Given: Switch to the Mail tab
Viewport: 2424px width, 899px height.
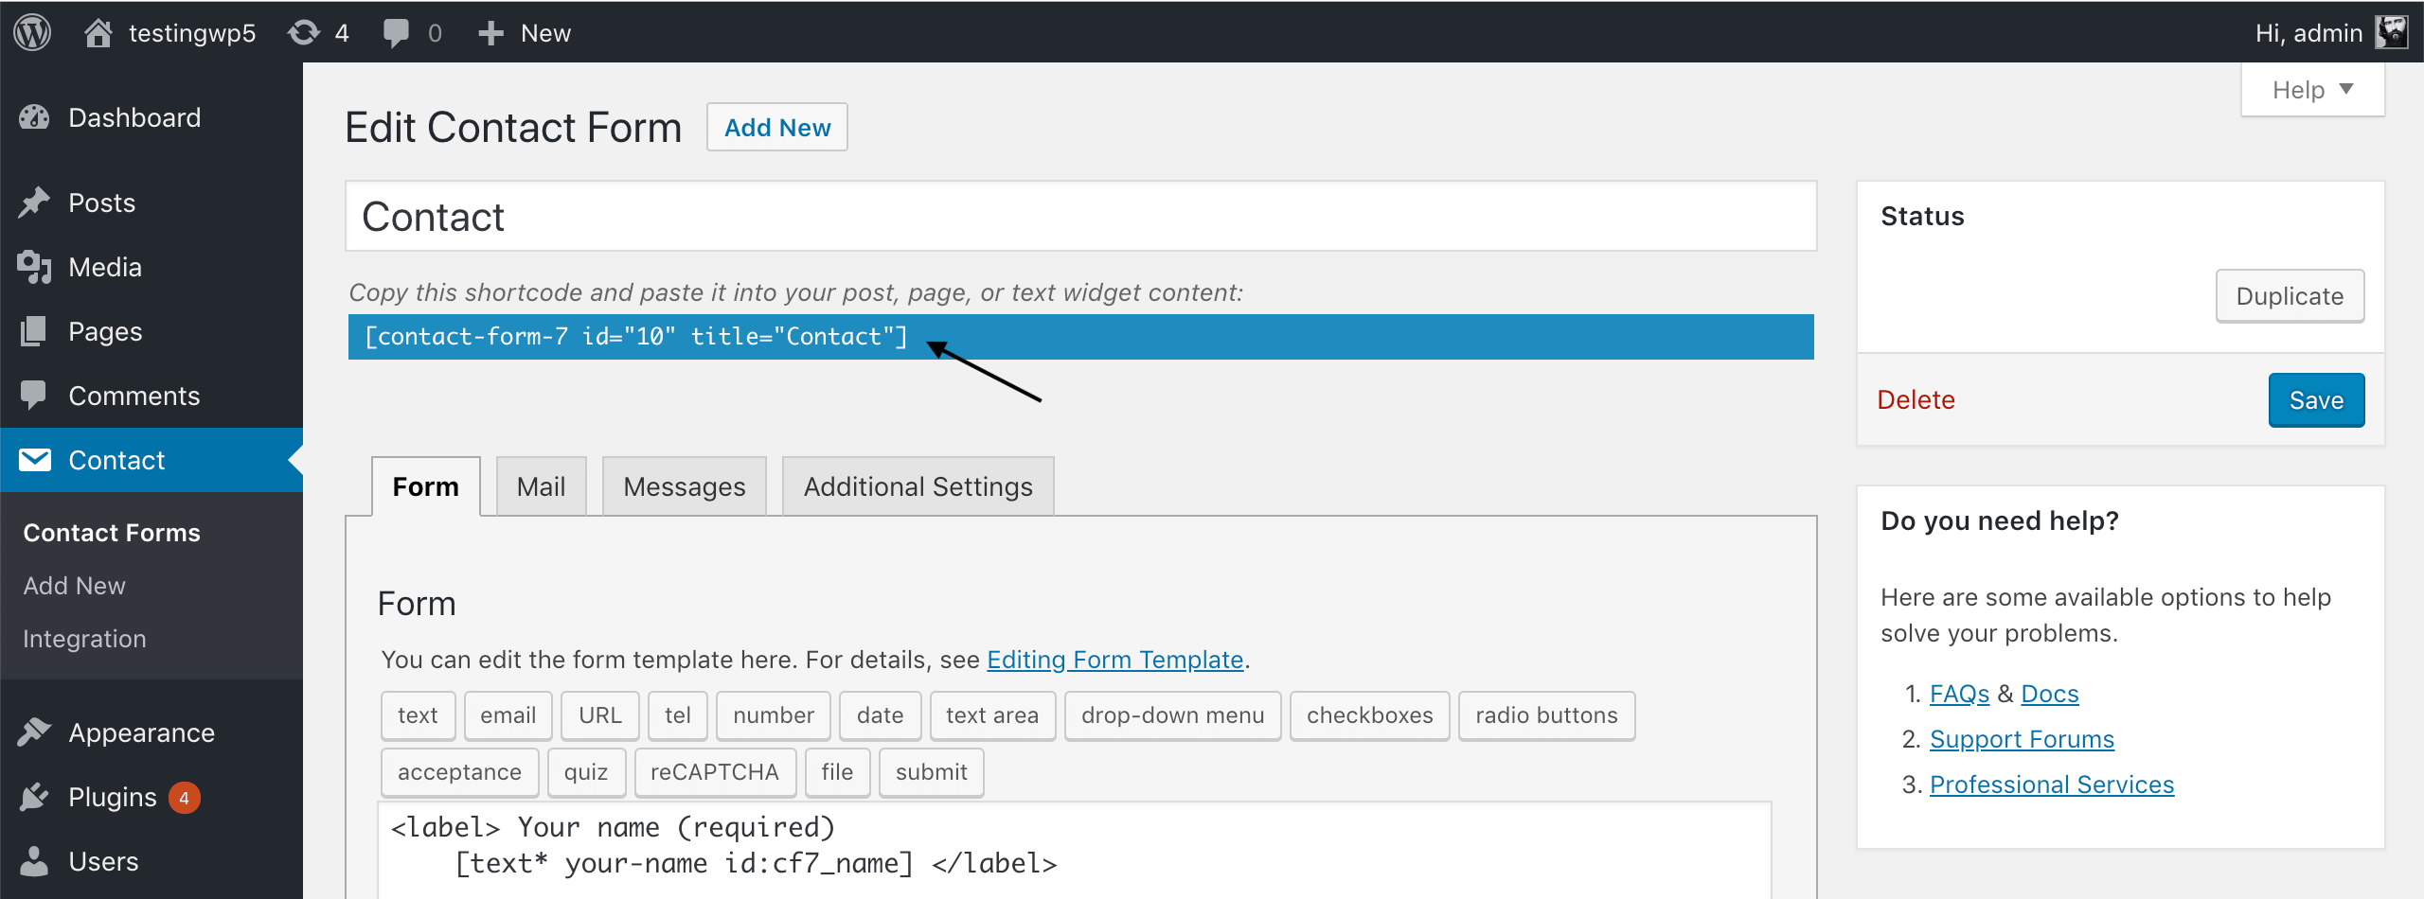Looking at the screenshot, I should 540,485.
